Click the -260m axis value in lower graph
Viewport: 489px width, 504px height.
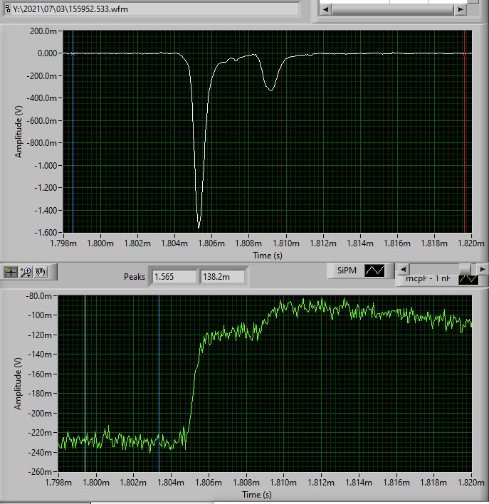pyautogui.click(x=40, y=472)
